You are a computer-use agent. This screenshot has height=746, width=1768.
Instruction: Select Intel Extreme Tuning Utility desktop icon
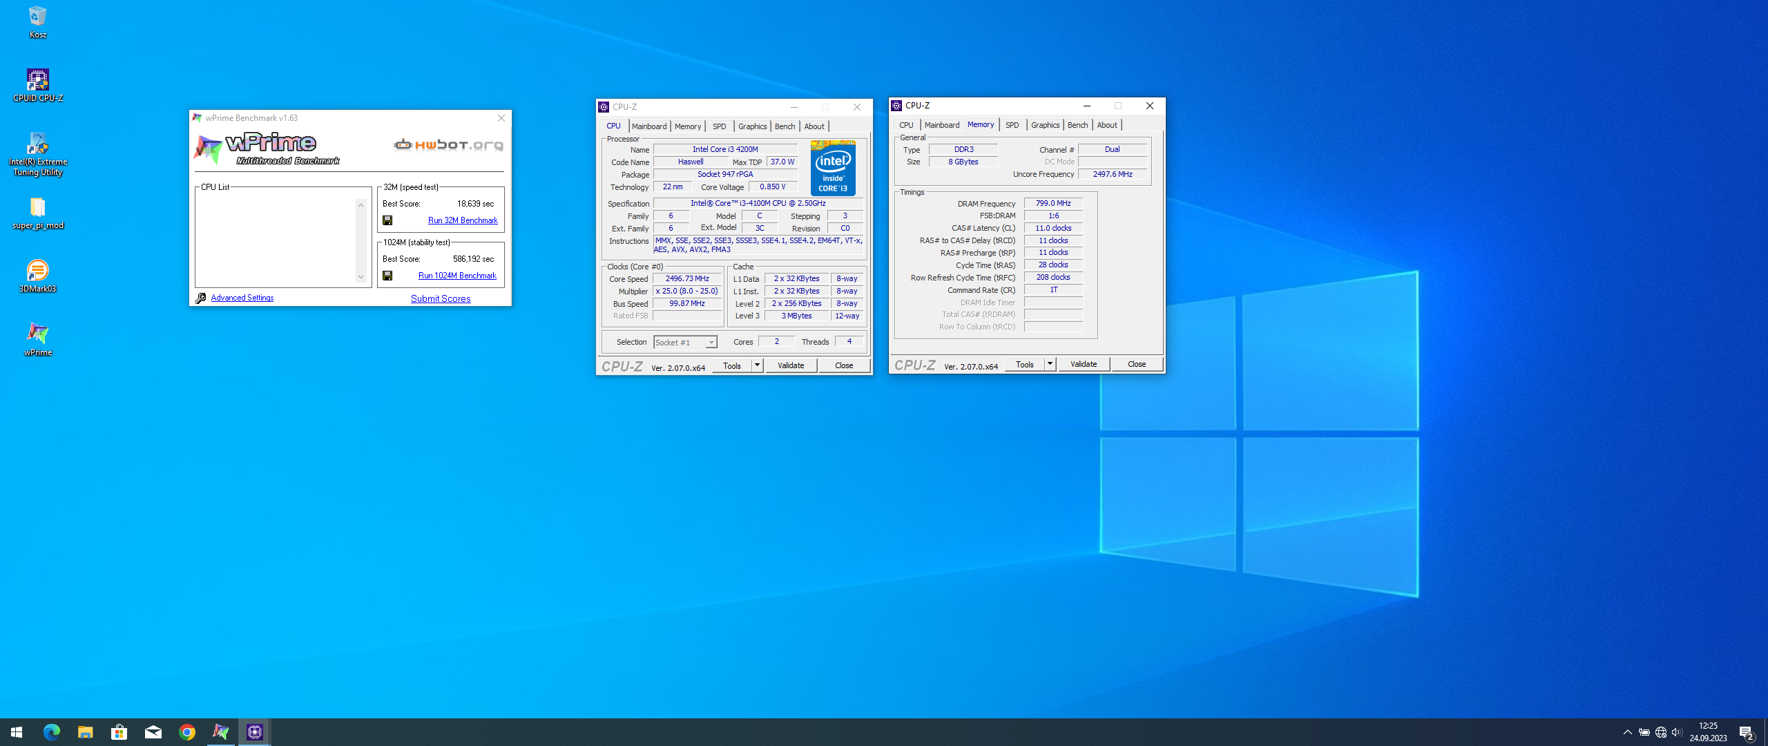tap(37, 154)
